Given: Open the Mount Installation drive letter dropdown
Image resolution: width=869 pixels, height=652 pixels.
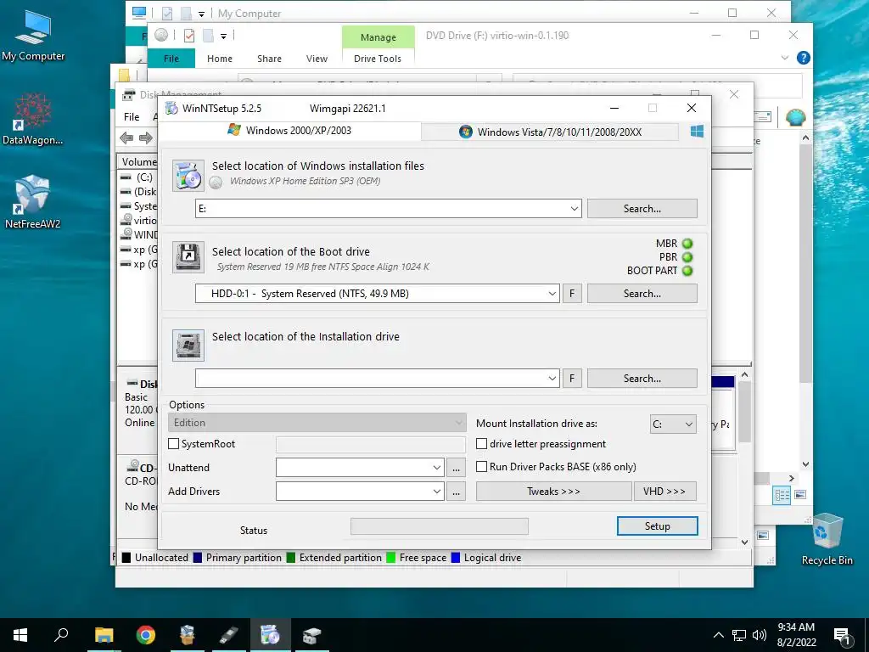Looking at the screenshot, I should click(x=673, y=424).
